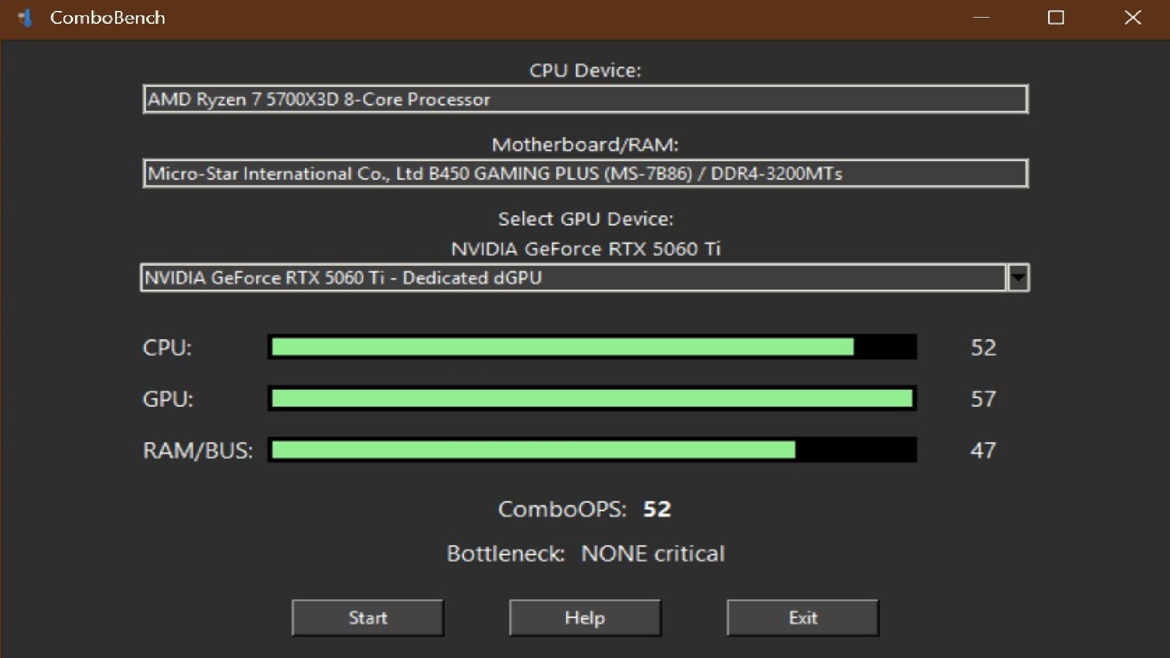Select the dedicated dGPU entry in the combo box

(341, 278)
